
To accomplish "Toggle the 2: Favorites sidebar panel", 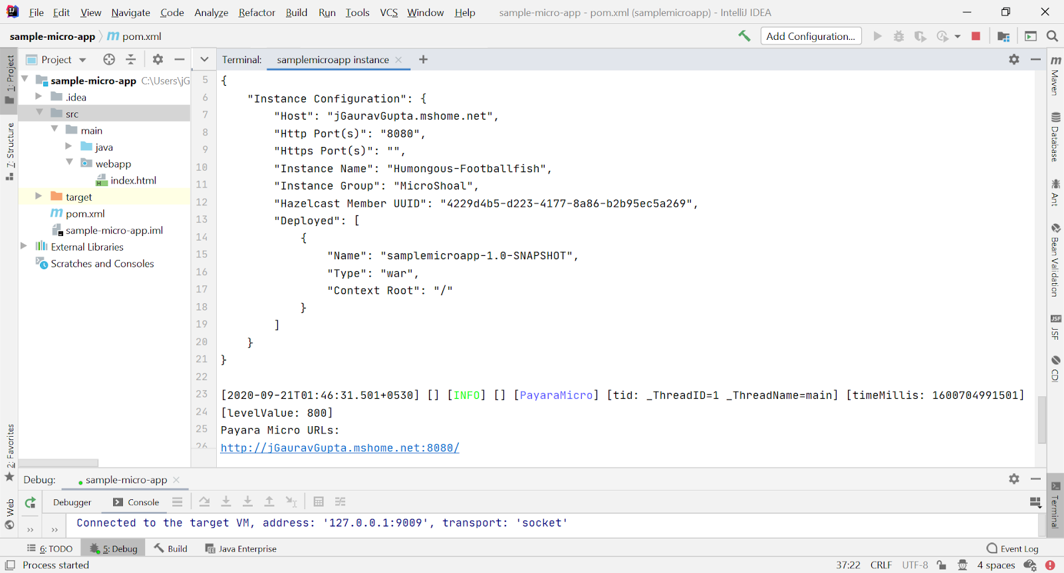I will pyautogui.click(x=9, y=452).
